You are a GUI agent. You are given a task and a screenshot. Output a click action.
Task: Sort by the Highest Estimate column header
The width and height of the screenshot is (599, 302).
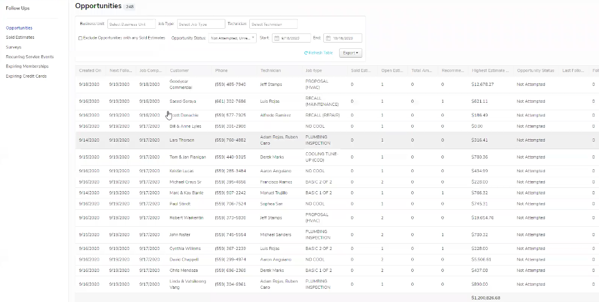(x=490, y=71)
